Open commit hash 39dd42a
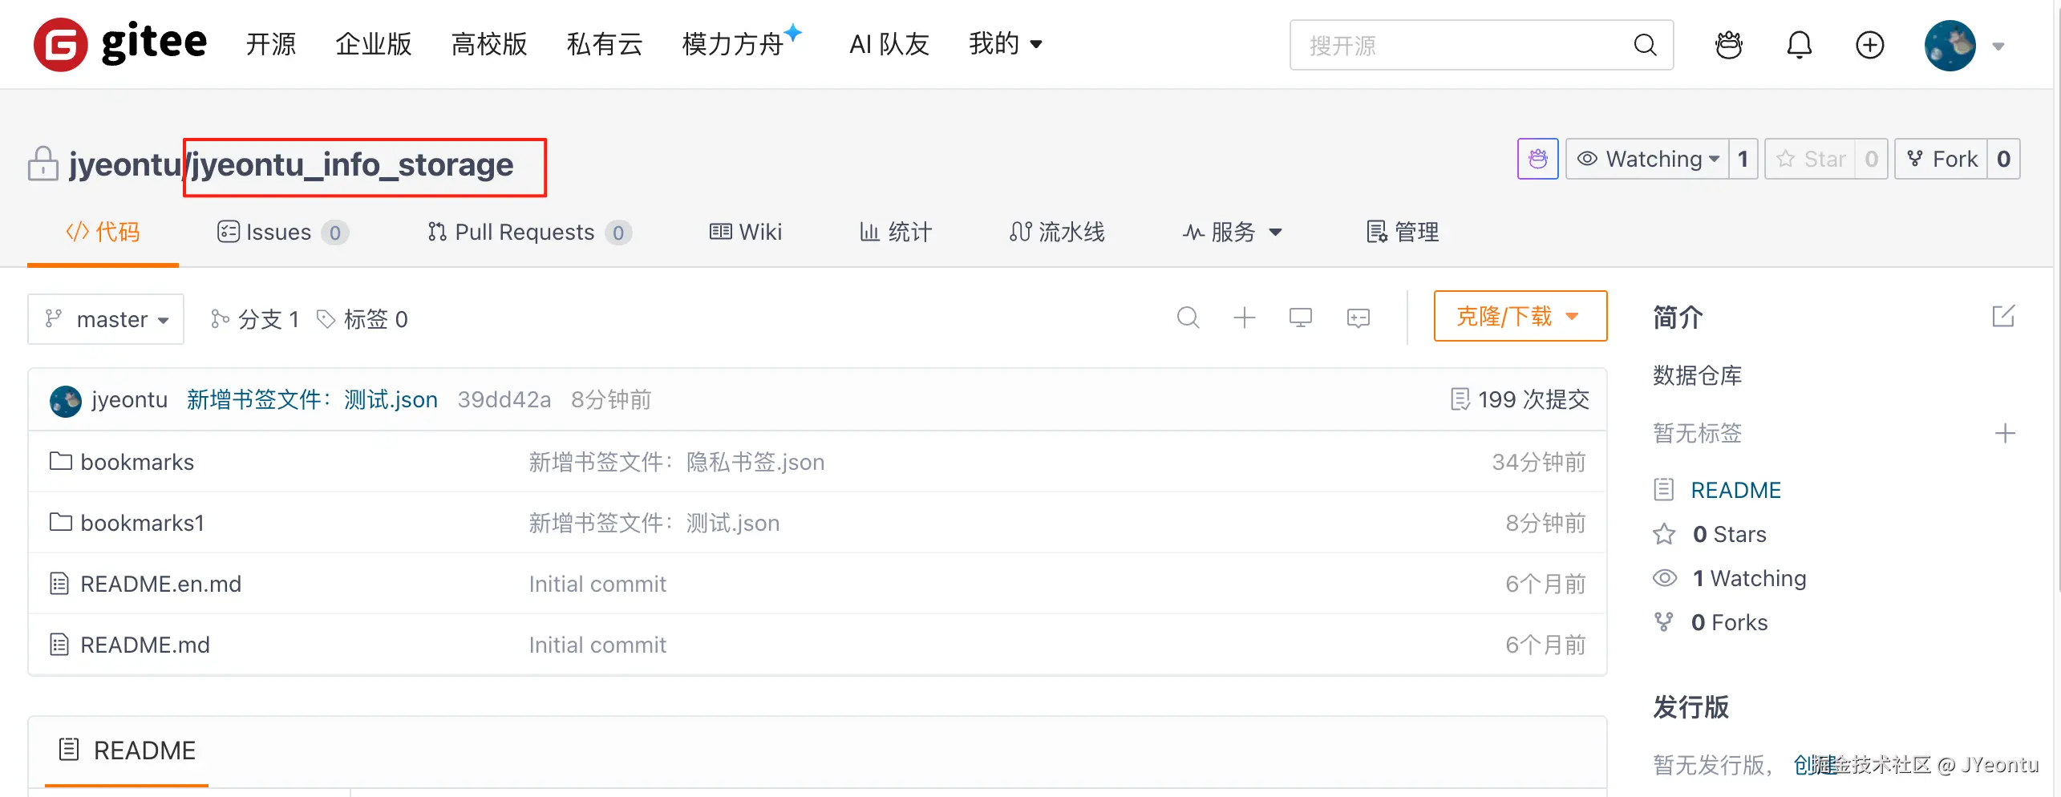This screenshot has height=797, width=2061. click(504, 399)
